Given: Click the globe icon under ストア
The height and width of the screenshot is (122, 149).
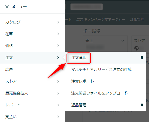Looking at the screenshot, I should (x=136, y=48).
